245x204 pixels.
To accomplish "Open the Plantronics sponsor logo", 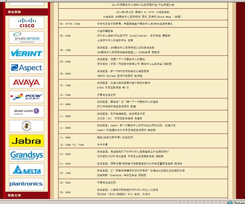I will click(x=27, y=184).
